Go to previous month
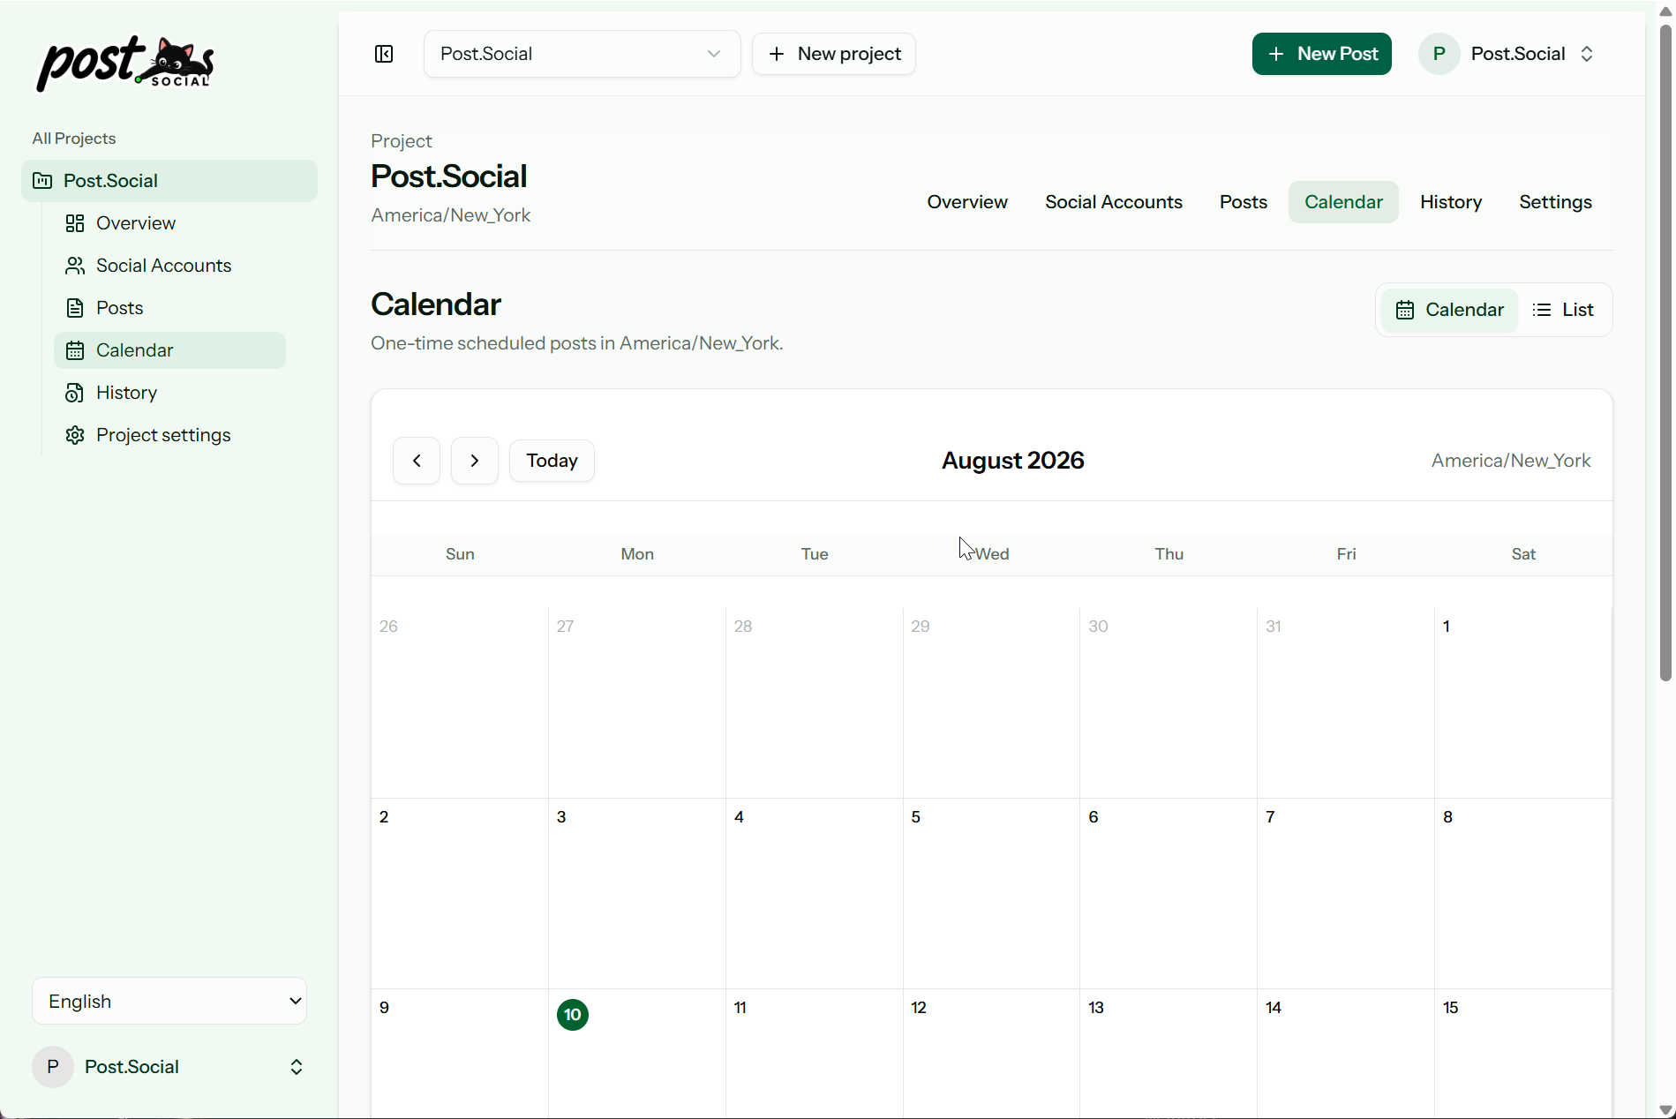This screenshot has width=1676, height=1119. tap(417, 461)
